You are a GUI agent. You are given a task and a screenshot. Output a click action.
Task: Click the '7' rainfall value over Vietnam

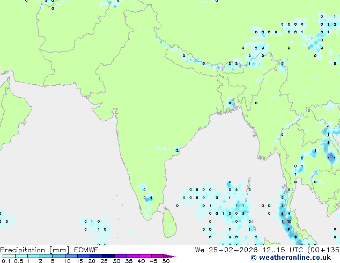(328, 158)
